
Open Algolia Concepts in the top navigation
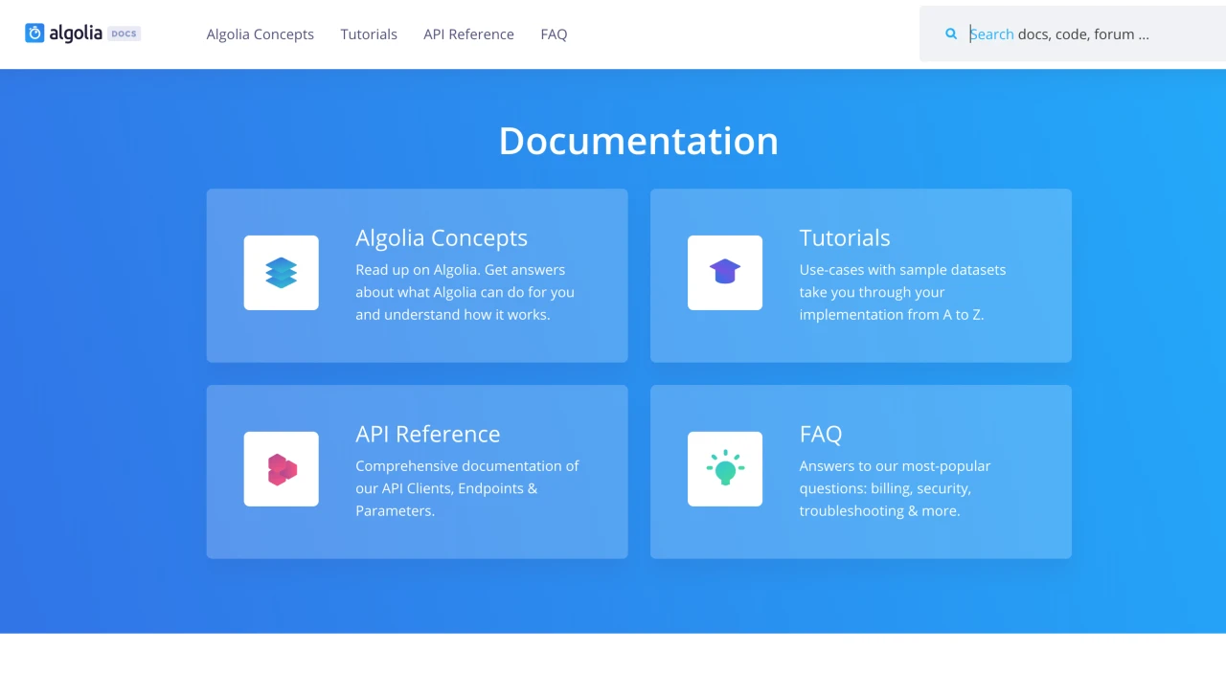click(261, 34)
